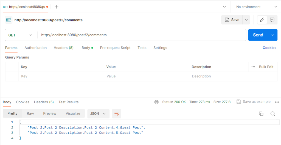The image size is (281, 145).
Task: Click the HTTP request type icon
Action: (9, 20)
